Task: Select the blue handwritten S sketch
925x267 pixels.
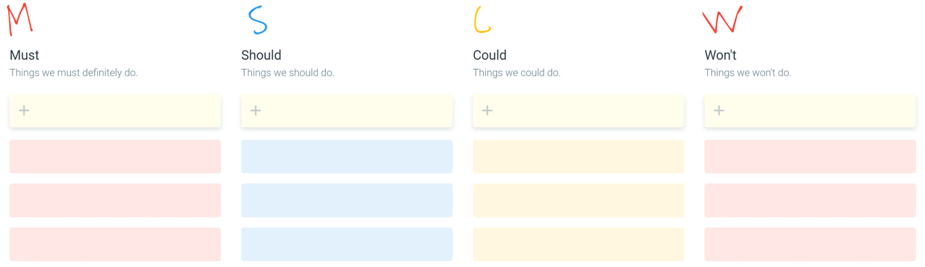Action: click(x=258, y=20)
